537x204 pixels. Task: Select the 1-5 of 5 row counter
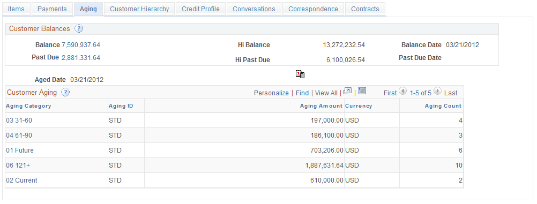click(420, 93)
